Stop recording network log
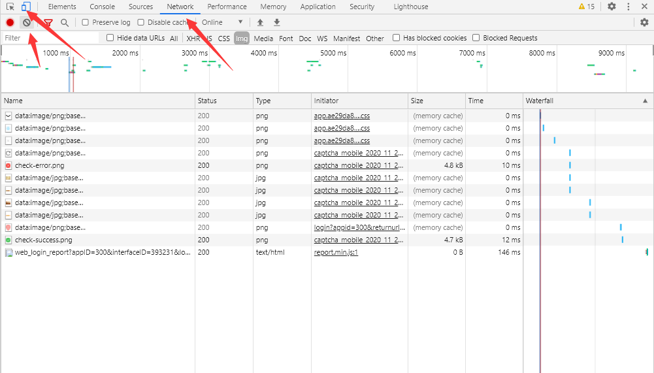Image resolution: width=654 pixels, height=373 pixels. click(x=10, y=22)
